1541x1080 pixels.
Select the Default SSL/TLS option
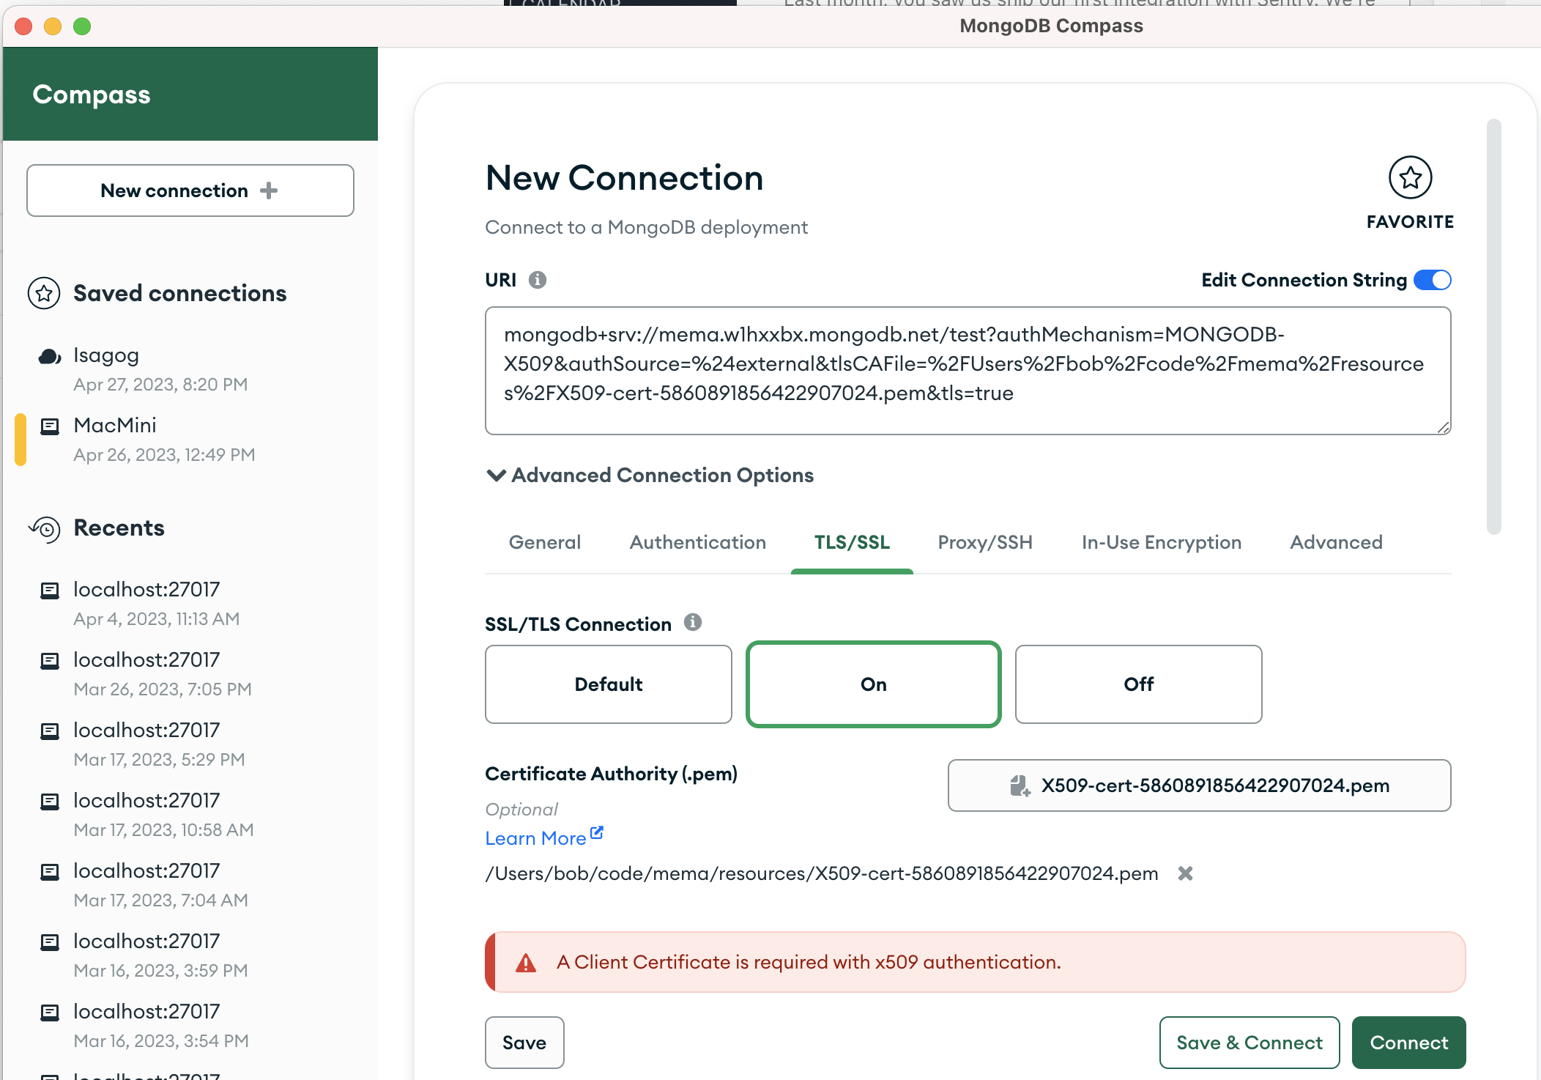608,684
